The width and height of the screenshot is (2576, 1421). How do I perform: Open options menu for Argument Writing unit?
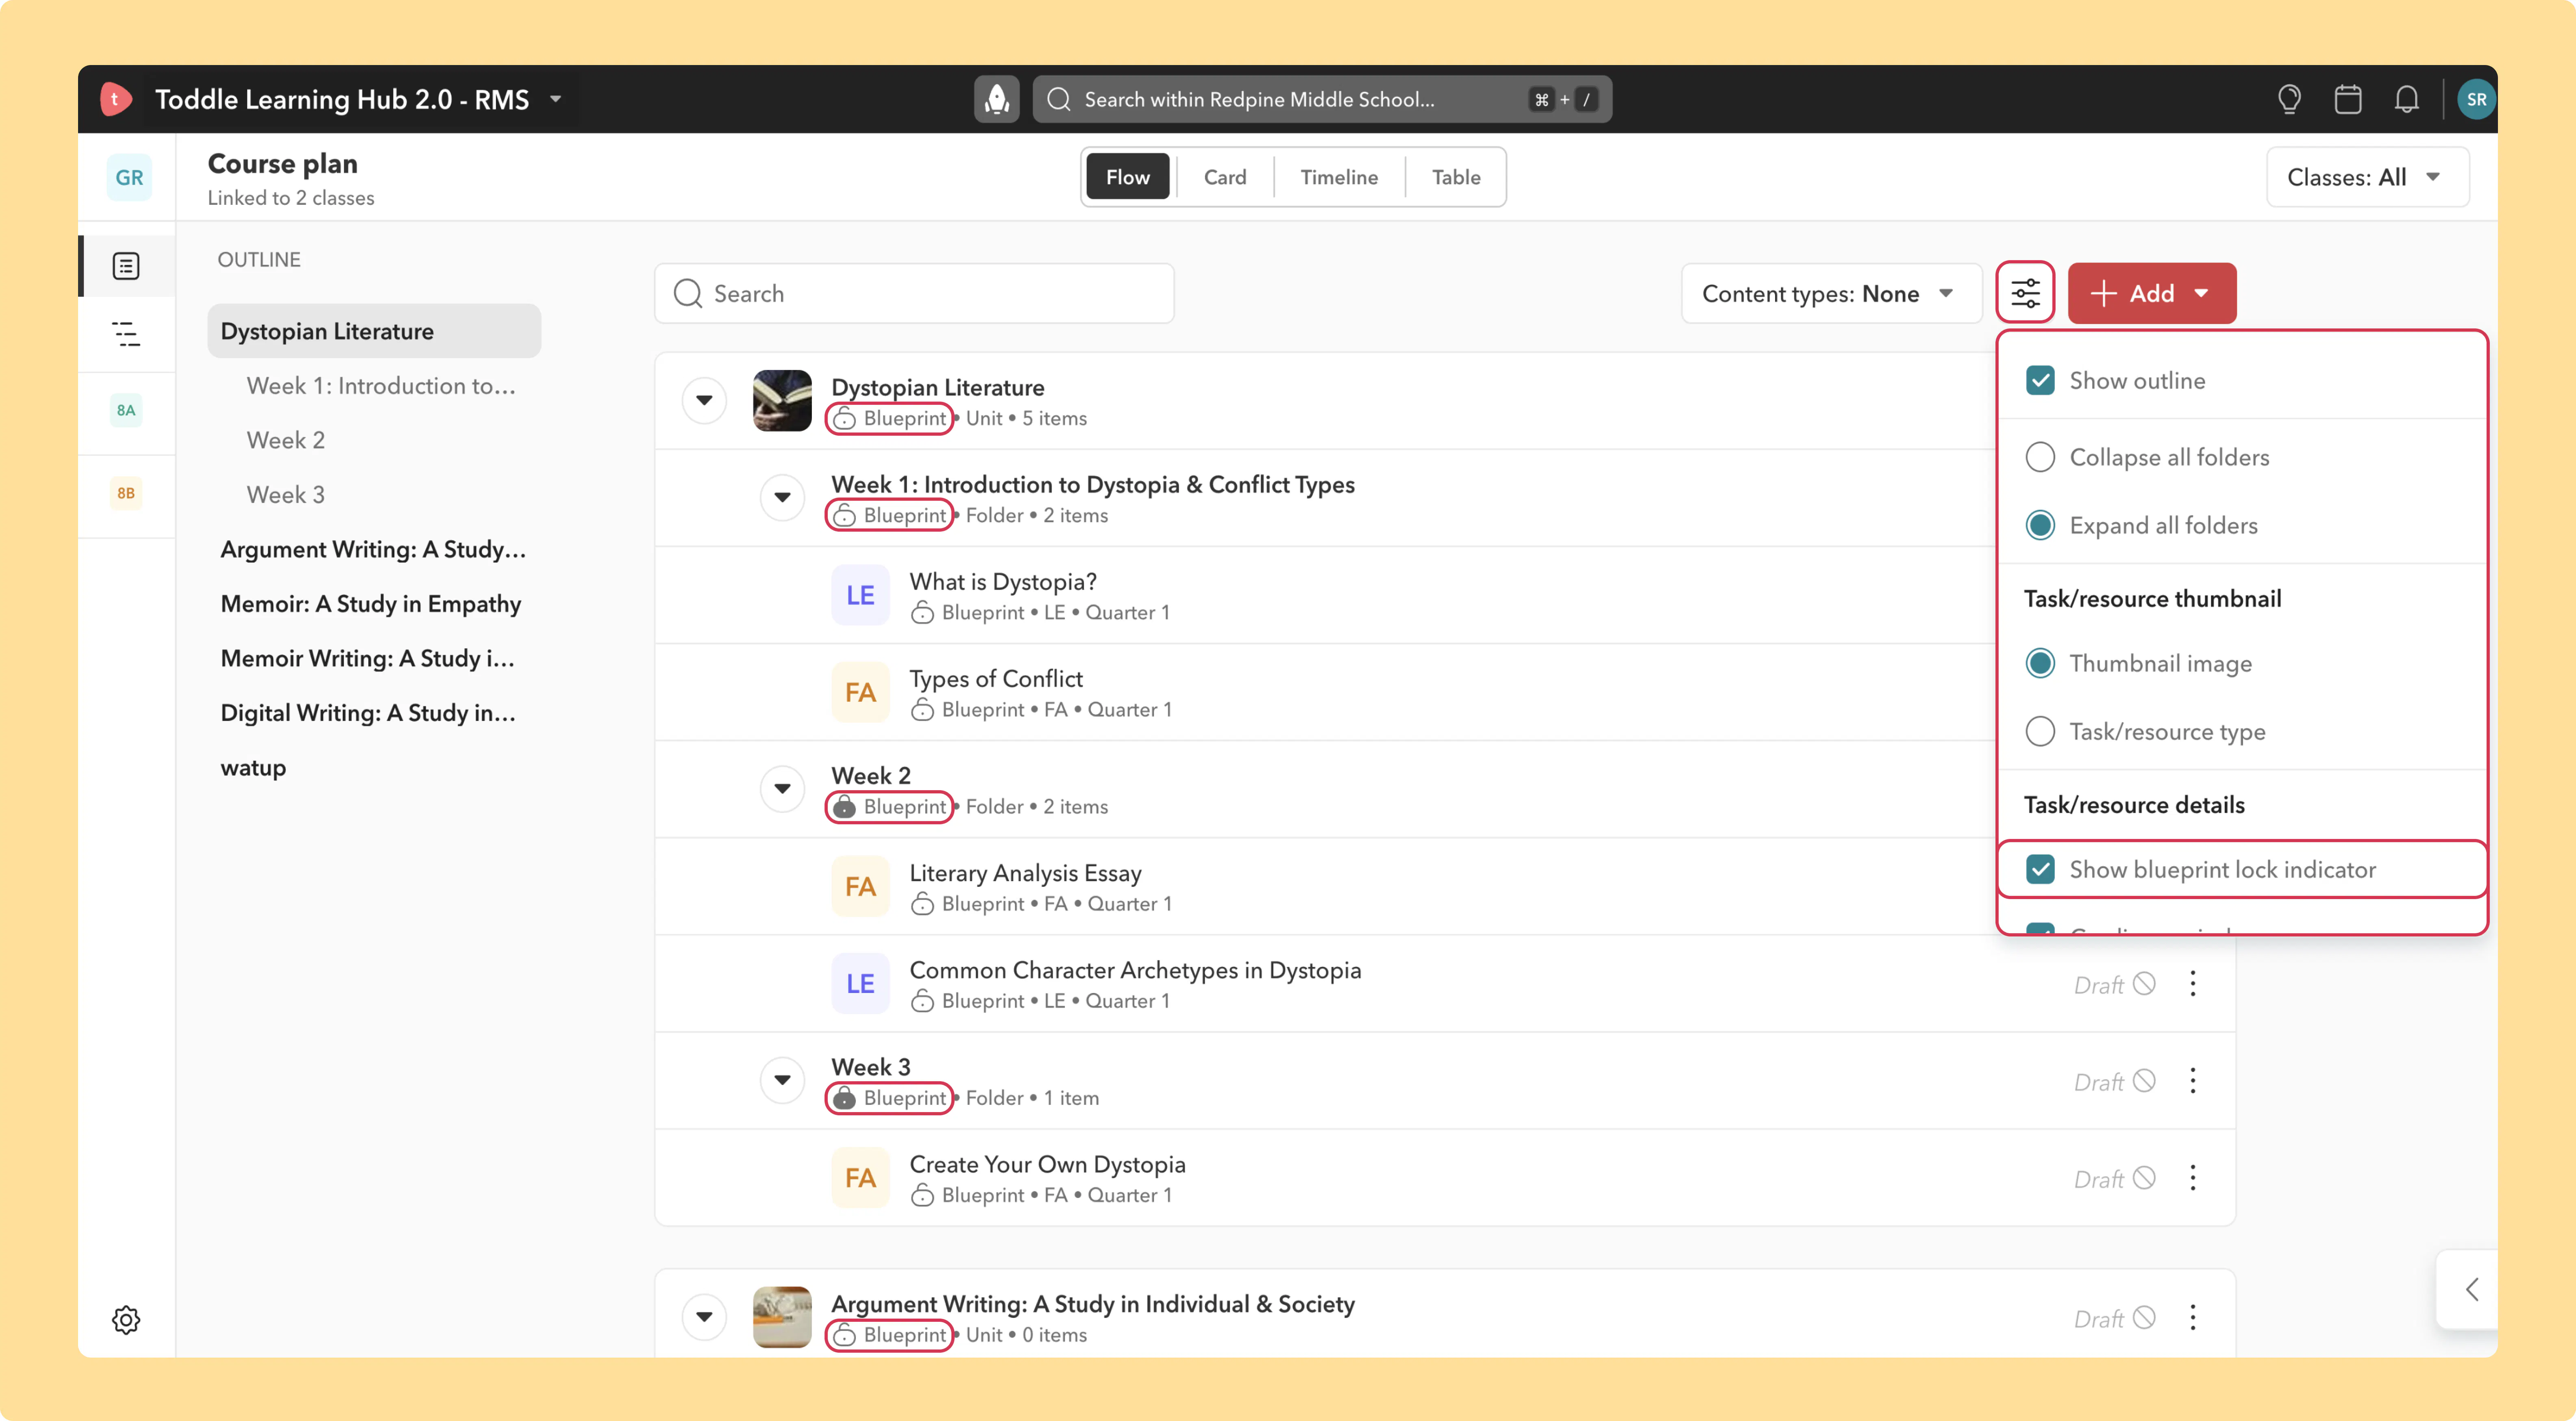(x=2193, y=1318)
